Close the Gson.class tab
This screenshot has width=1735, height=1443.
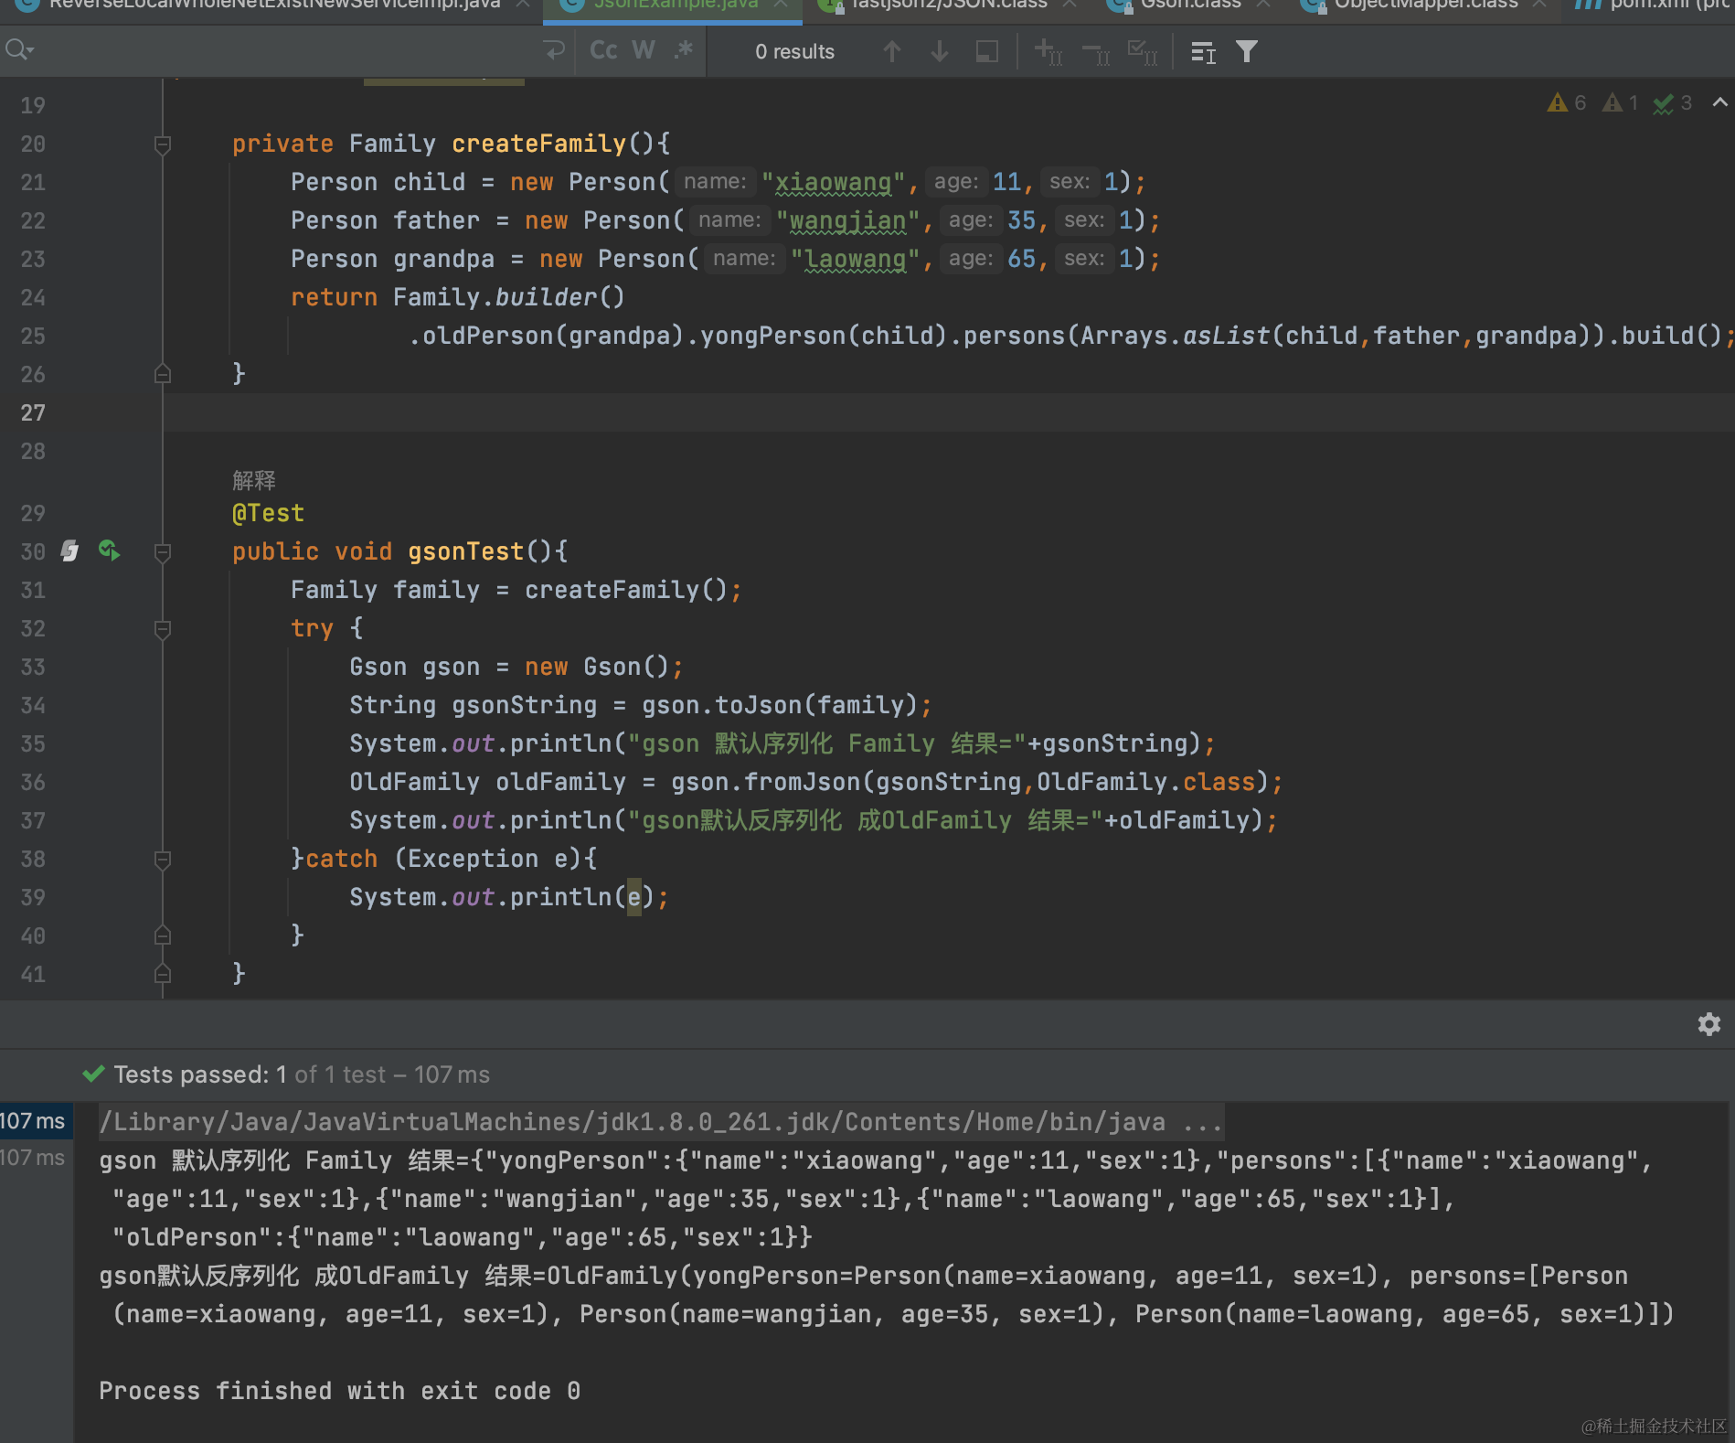pos(1262,5)
